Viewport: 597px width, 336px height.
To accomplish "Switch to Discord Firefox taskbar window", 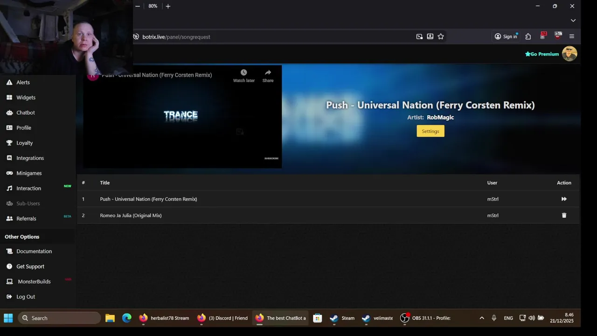I will 222,318.
